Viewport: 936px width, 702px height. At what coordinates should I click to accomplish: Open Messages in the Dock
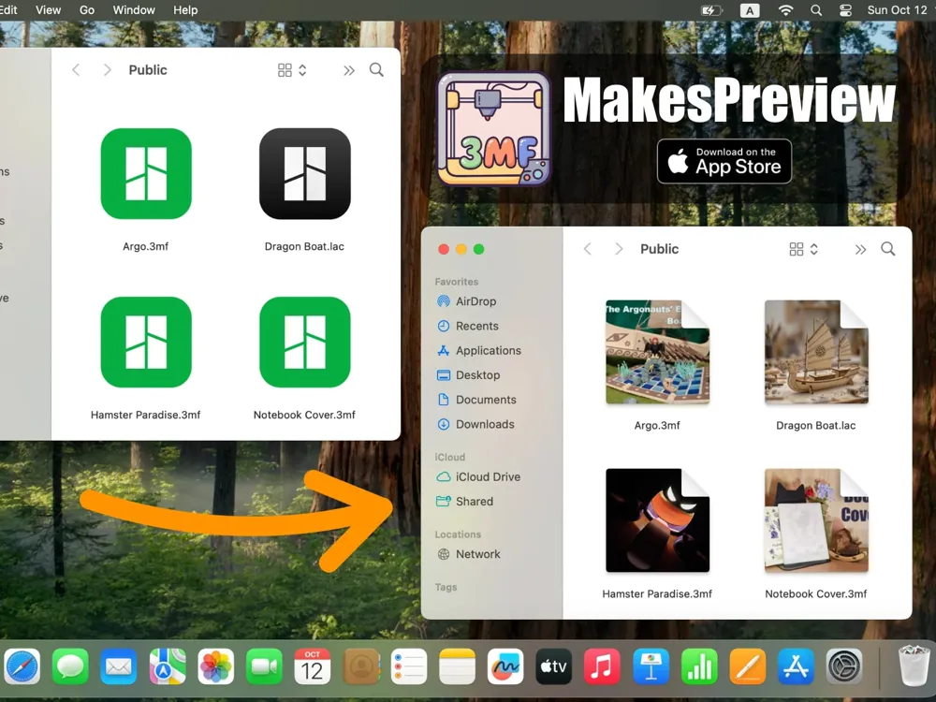point(70,666)
